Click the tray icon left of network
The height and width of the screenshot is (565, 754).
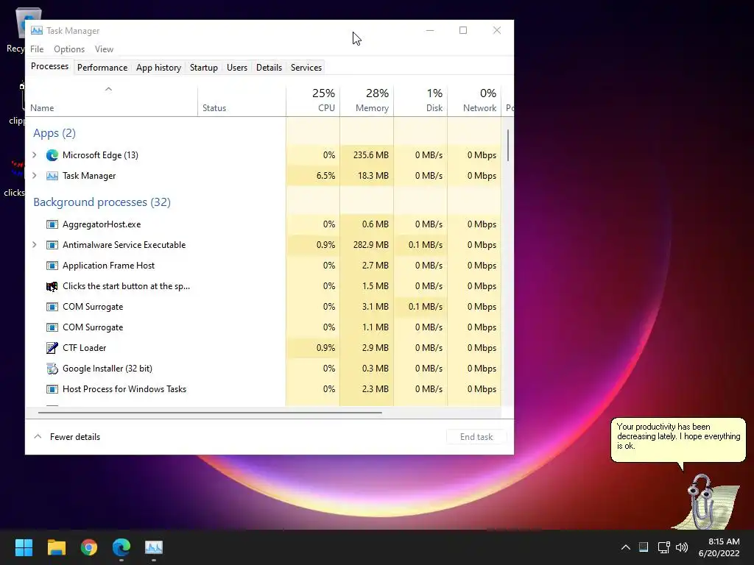click(x=644, y=547)
